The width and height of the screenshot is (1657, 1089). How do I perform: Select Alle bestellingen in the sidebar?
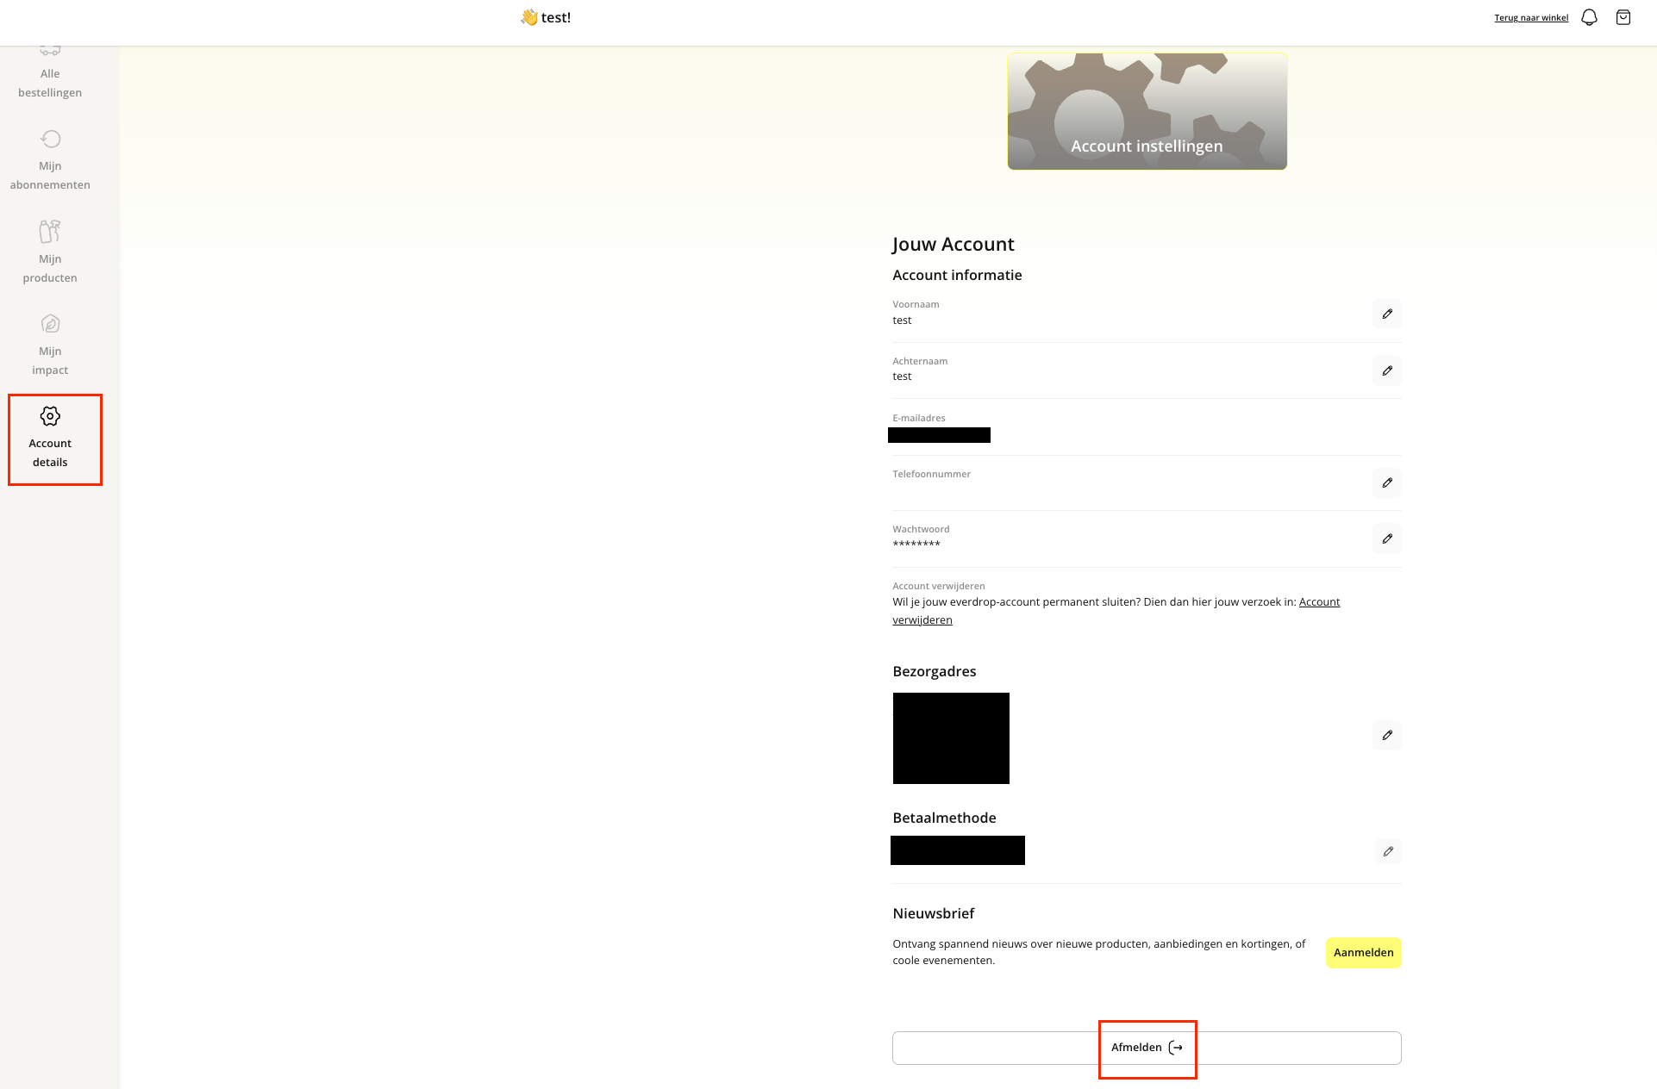click(x=50, y=83)
